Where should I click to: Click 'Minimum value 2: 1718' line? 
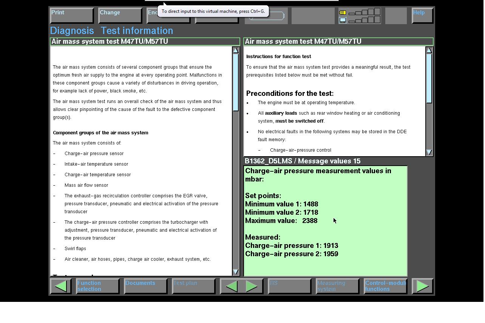(x=282, y=212)
